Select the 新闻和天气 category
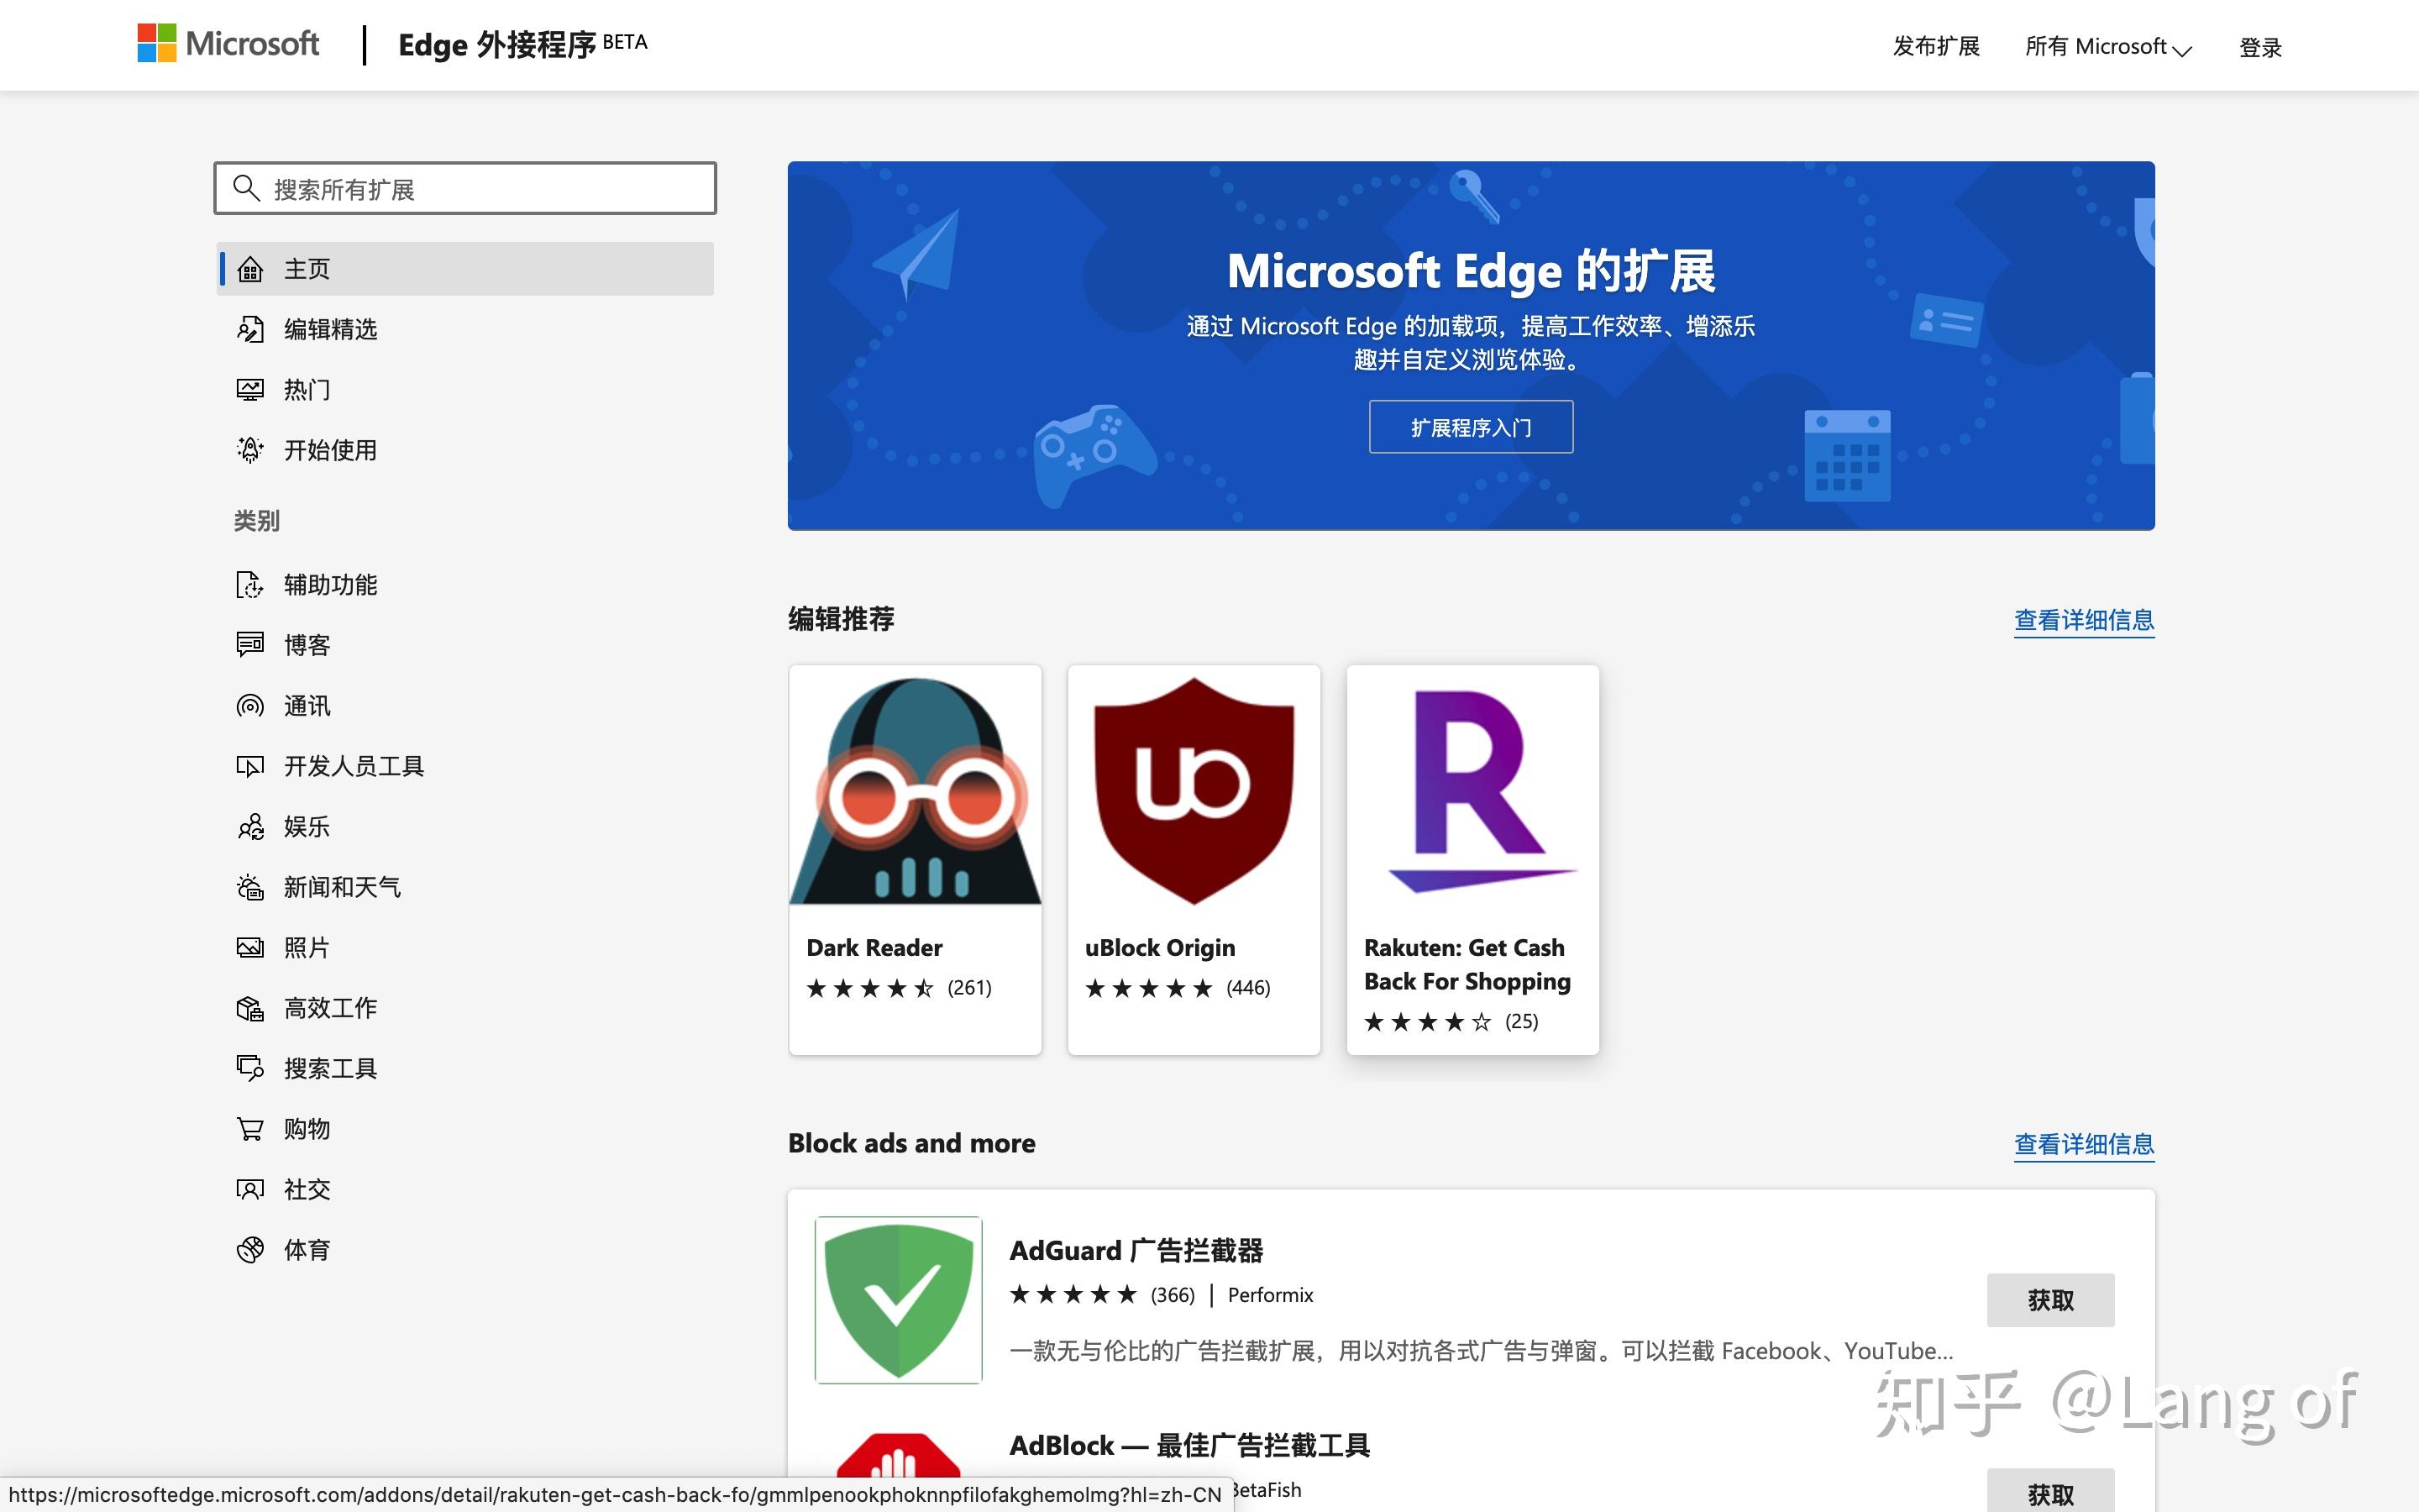 click(x=342, y=887)
